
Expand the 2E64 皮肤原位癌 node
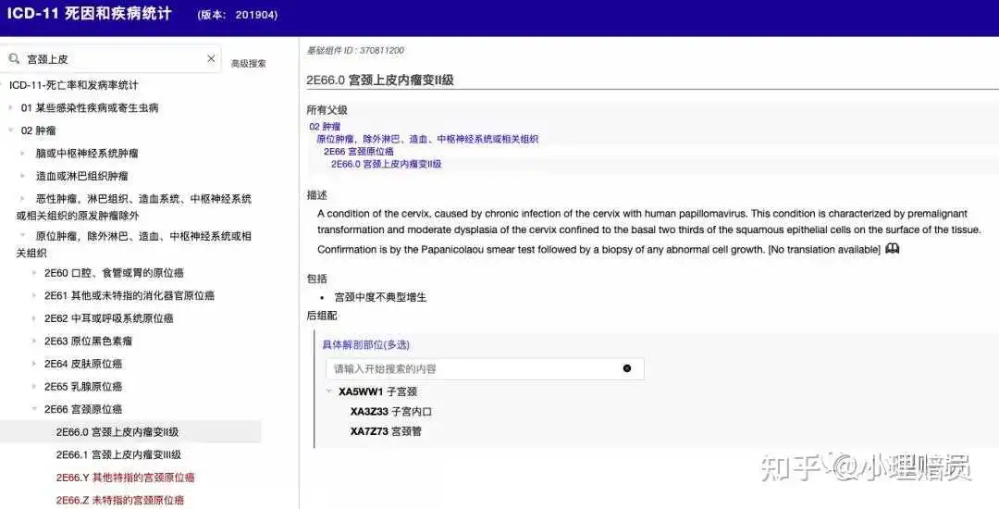click(34, 364)
